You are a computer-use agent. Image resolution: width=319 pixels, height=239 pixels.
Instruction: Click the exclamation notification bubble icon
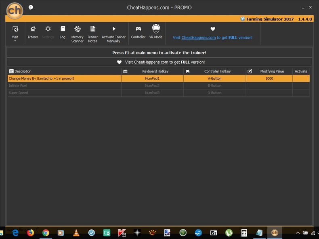pyautogui.click(x=31, y=8)
